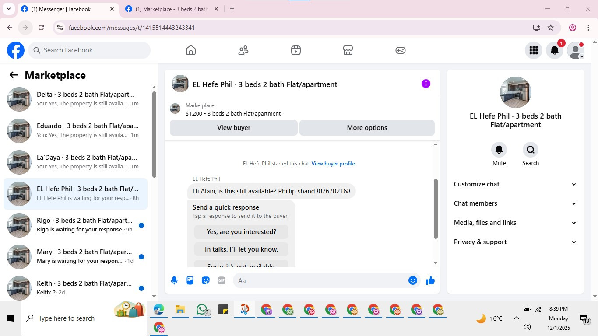Open Chrome menu three dots
This screenshot has height=336, width=598.
pyautogui.click(x=588, y=28)
